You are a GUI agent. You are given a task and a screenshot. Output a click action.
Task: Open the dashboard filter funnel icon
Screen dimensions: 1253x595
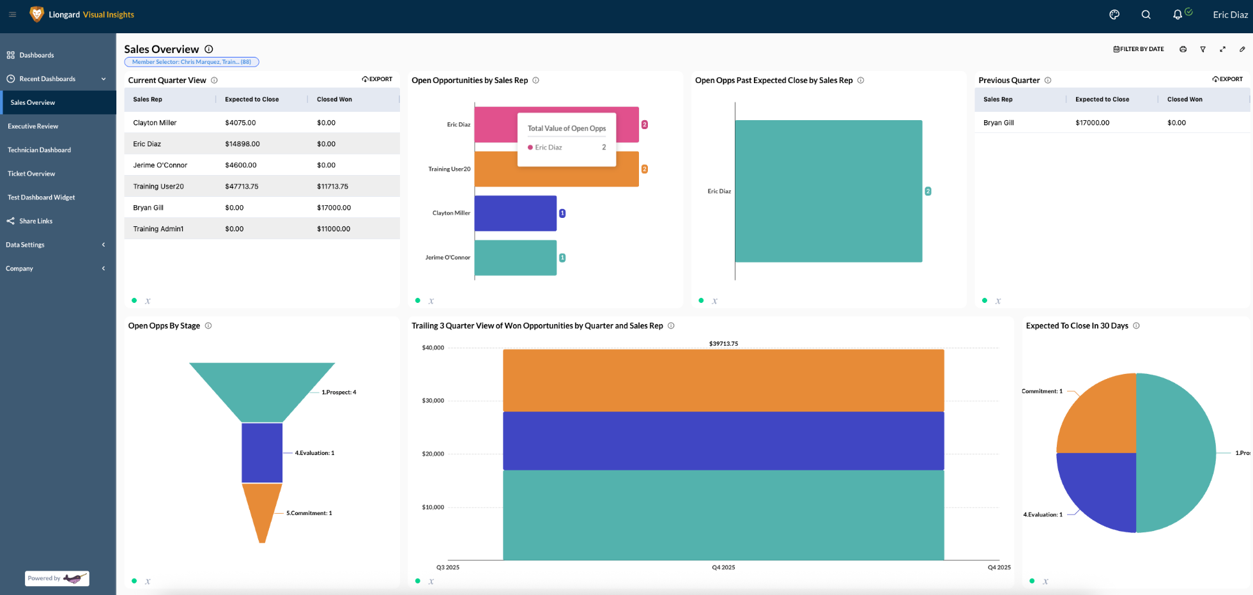pyautogui.click(x=1203, y=49)
